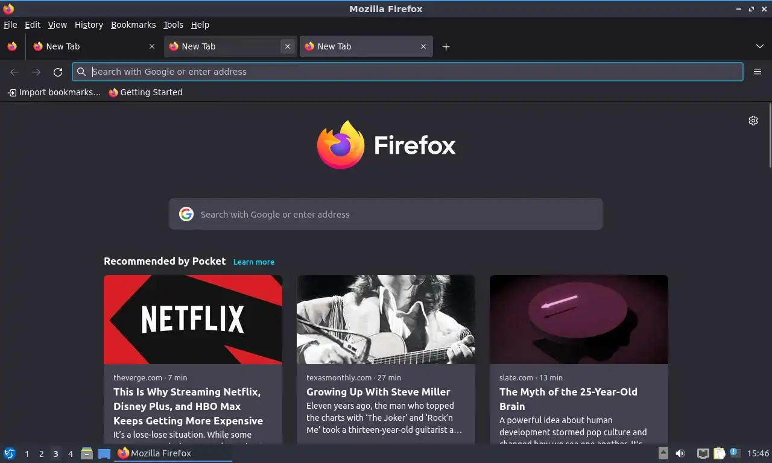Focus the address bar input
Image resolution: width=772 pixels, height=463 pixels.
click(x=408, y=72)
